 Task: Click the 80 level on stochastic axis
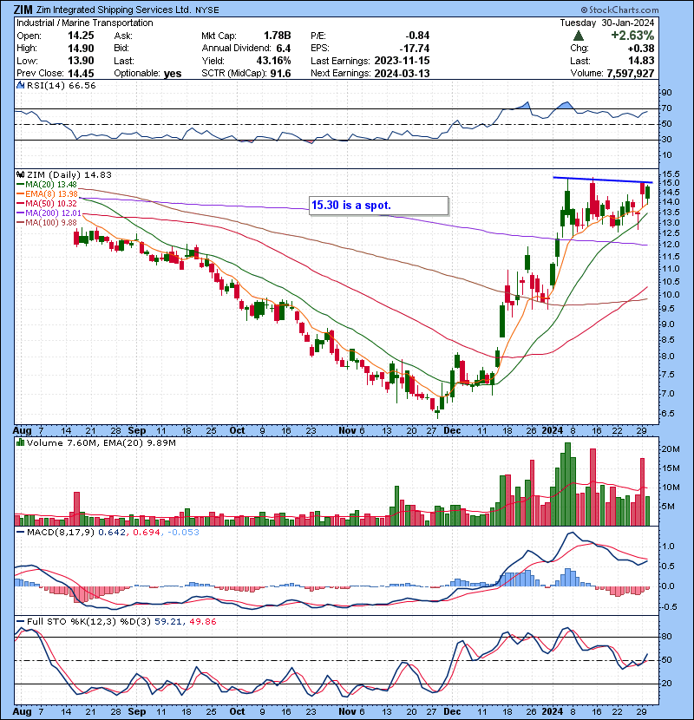(666, 637)
